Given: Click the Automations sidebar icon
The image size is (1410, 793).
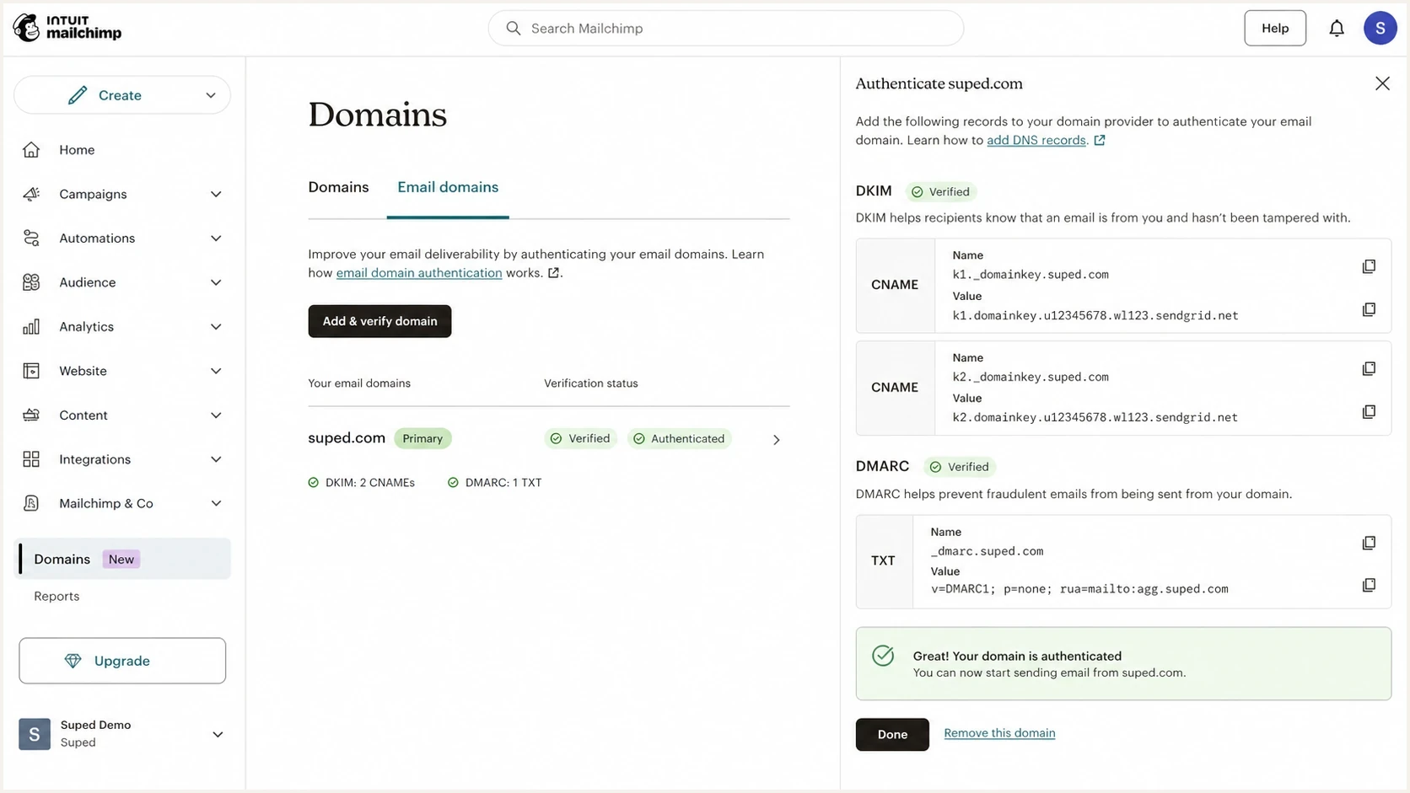Looking at the screenshot, I should pos(31,238).
